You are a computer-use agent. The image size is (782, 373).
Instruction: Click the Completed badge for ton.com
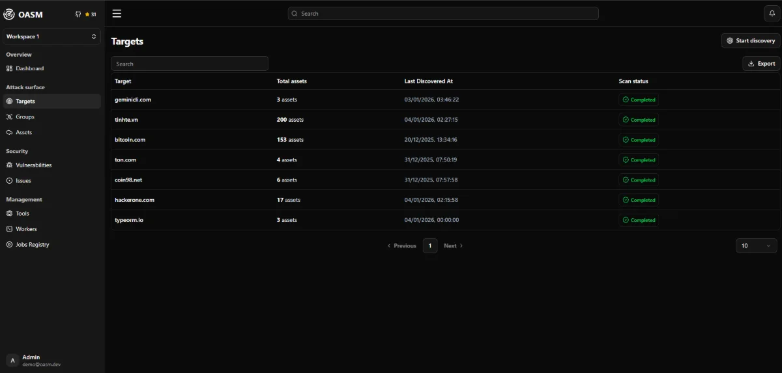tap(639, 159)
